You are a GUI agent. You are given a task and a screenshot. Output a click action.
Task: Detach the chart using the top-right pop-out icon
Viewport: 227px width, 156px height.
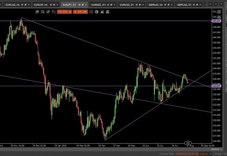[x=219, y=12]
